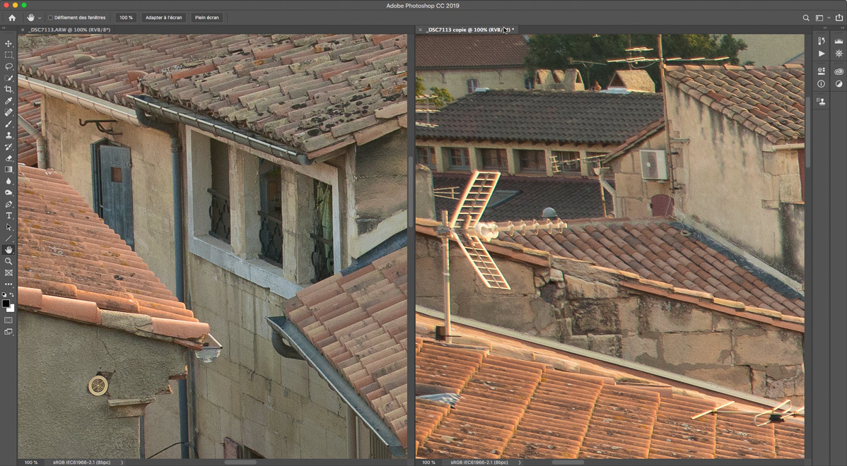Open the Histogram panel icon
Viewport: 847px width, 466px height.
coord(839,42)
